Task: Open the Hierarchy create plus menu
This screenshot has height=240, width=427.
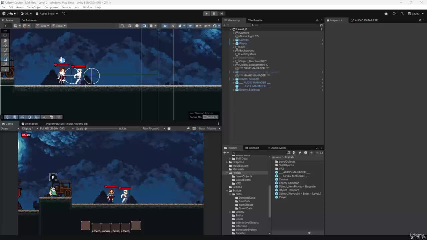Action: point(226,25)
